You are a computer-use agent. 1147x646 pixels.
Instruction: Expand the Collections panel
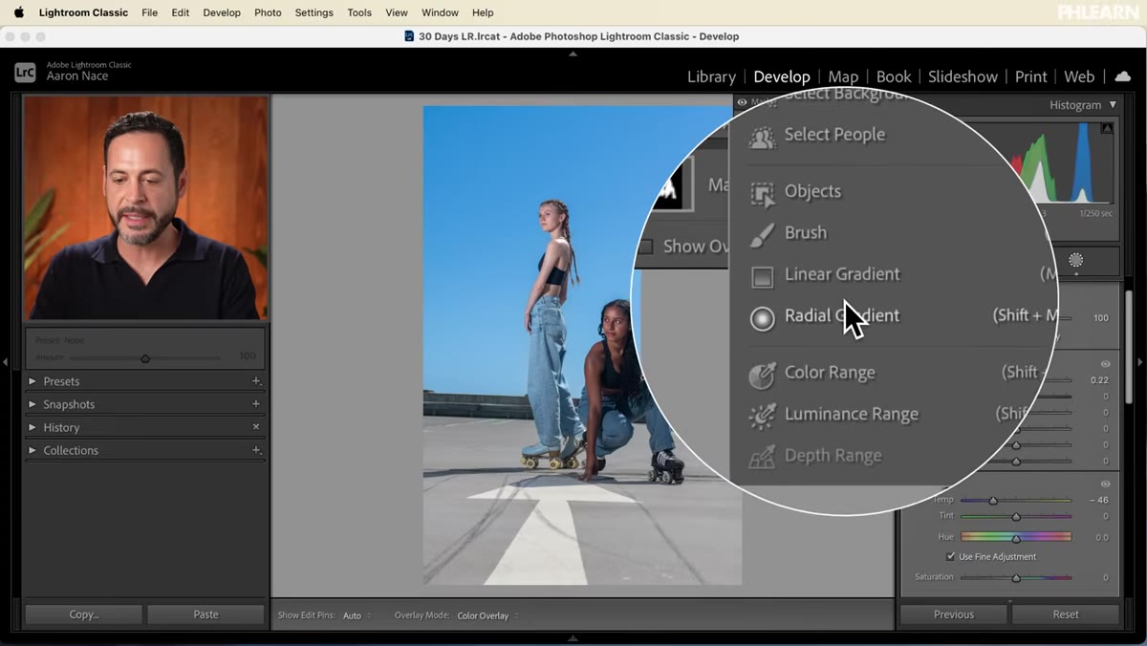32,450
